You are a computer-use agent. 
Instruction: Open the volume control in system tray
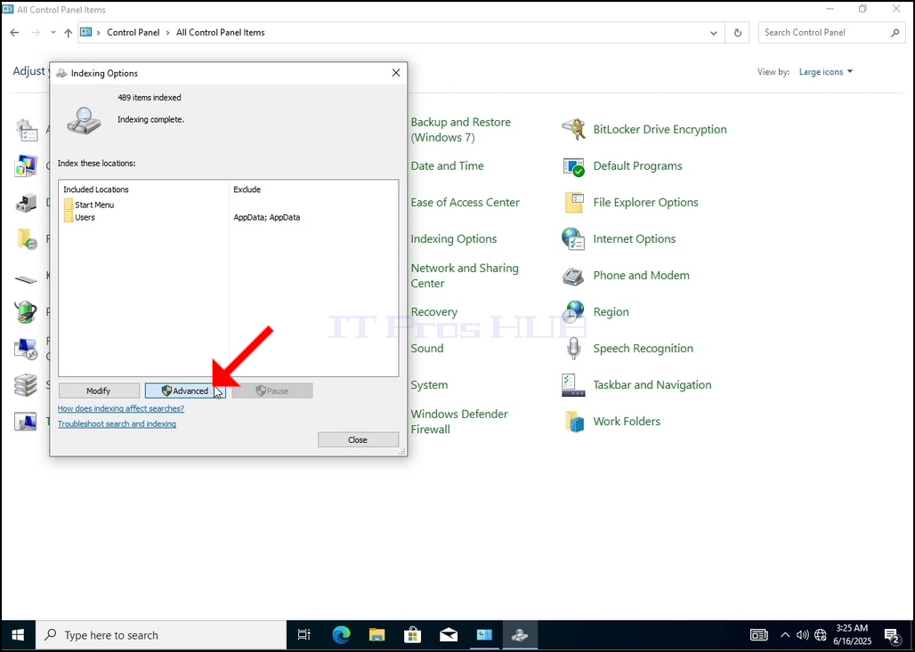click(x=802, y=635)
